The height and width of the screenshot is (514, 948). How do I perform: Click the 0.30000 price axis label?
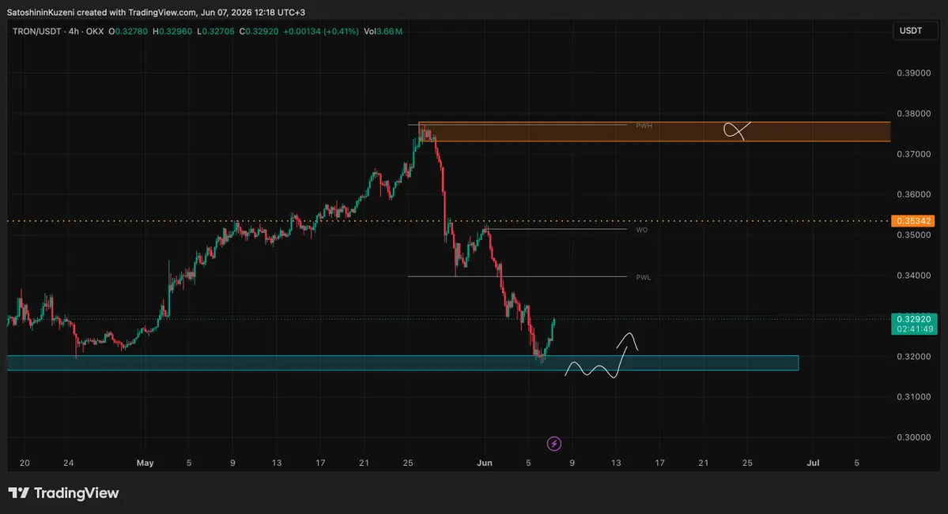tap(913, 437)
